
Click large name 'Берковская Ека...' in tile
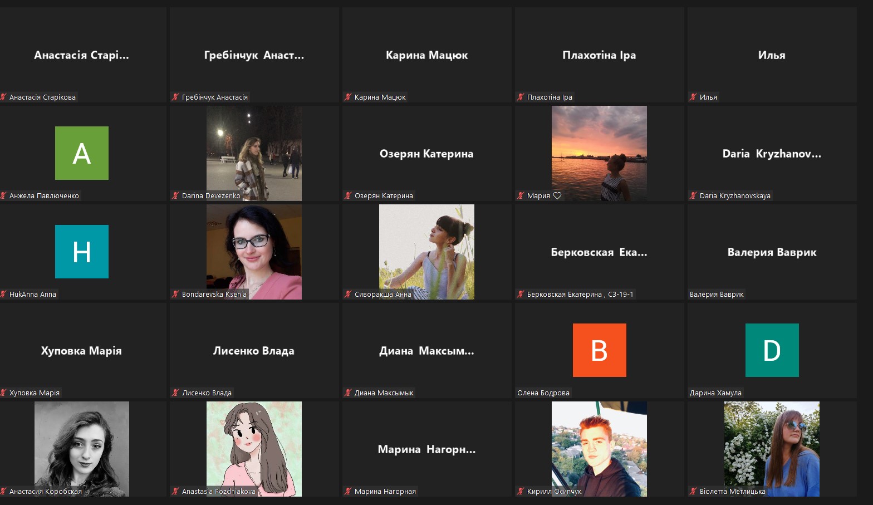[x=599, y=252]
